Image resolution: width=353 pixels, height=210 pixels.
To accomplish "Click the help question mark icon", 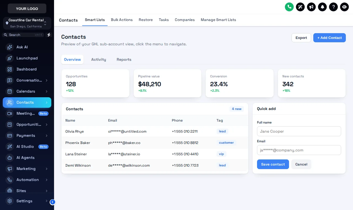I will pos(333,7).
